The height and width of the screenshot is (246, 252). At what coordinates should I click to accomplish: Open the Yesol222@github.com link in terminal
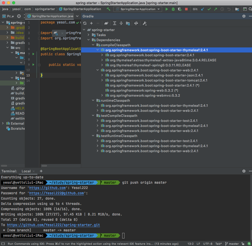[x=56, y=193]
